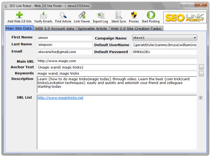Click the Verify Emails toolbar icon
This screenshot has height=157, width=211.
coord(44,15)
